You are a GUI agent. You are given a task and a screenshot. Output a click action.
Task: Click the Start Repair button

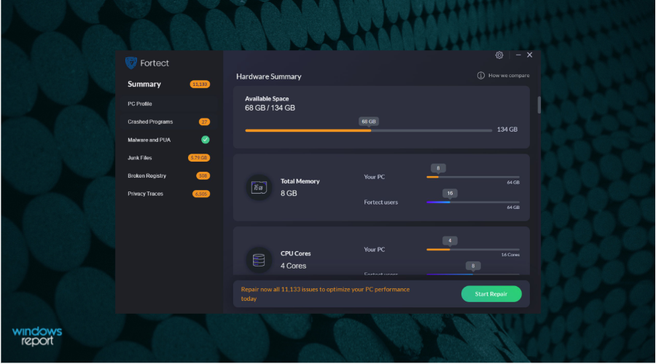pyautogui.click(x=491, y=294)
